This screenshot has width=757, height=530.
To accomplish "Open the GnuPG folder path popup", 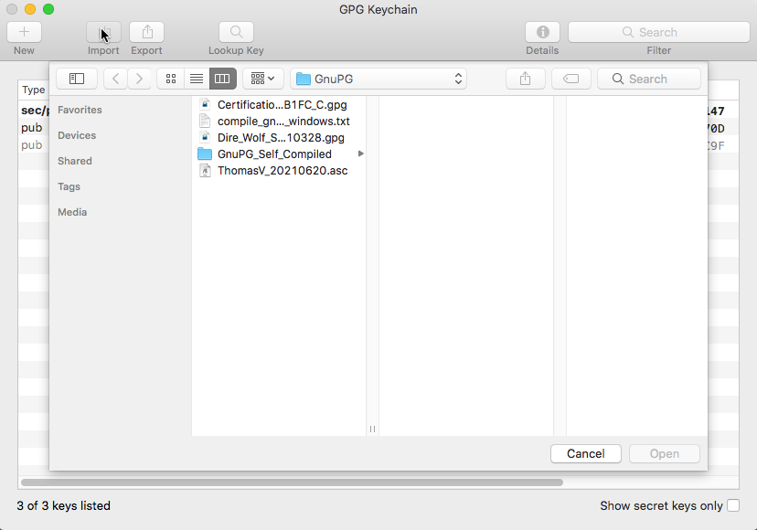I will click(378, 79).
